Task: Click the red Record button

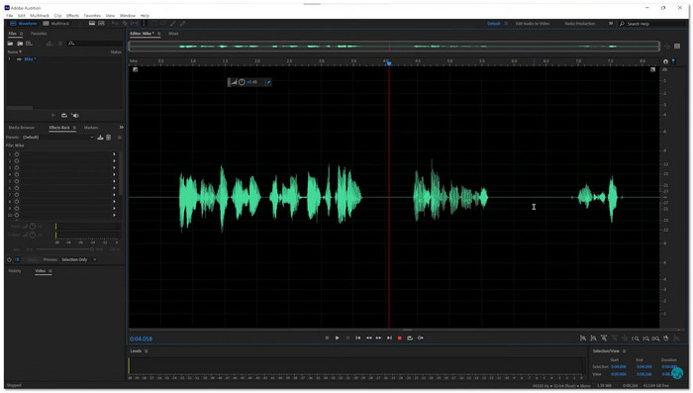Action: (400, 338)
